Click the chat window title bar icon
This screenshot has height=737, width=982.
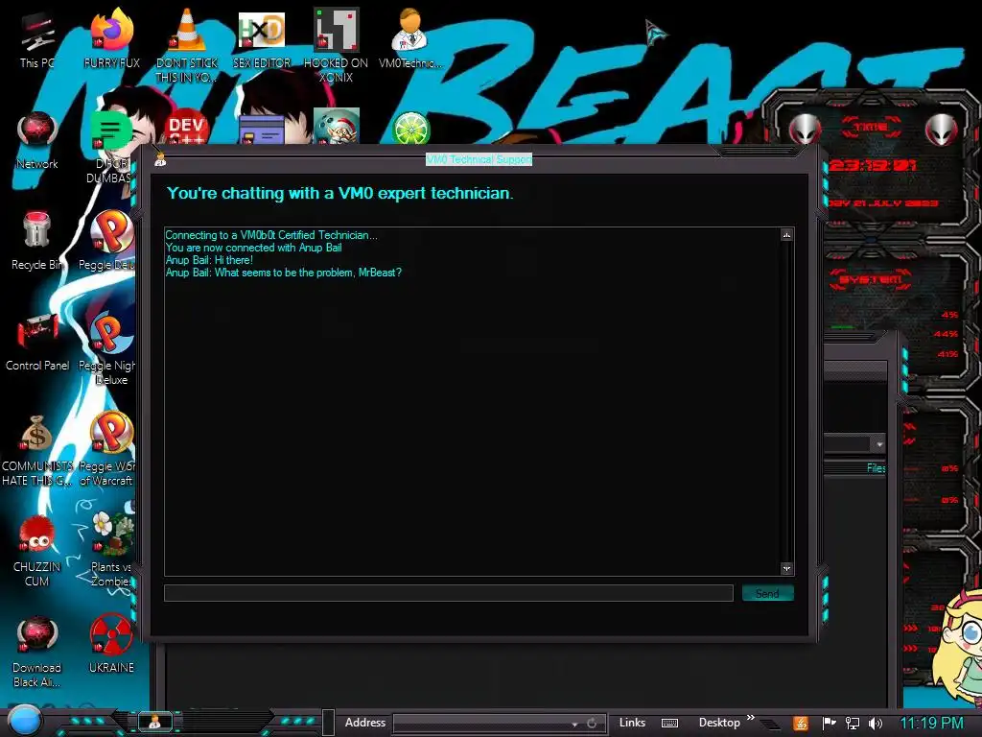point(160,160)
